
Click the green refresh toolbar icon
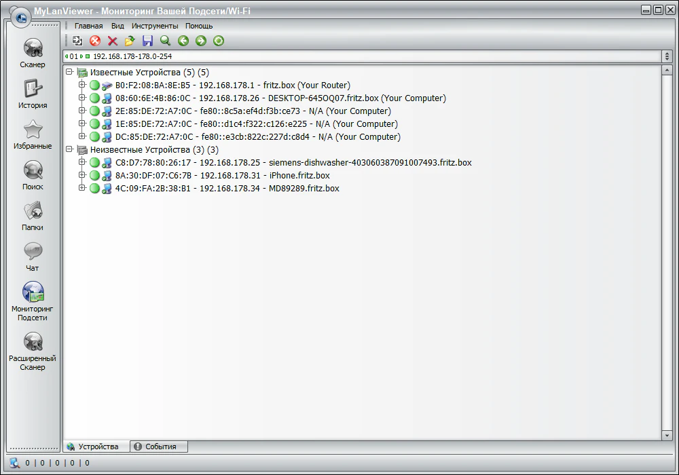point(218,41)
